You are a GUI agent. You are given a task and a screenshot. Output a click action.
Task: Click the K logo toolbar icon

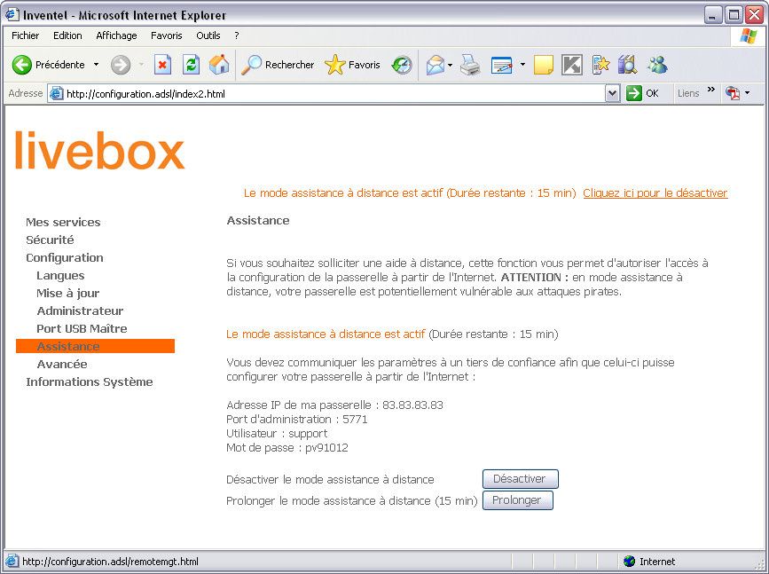572,65
